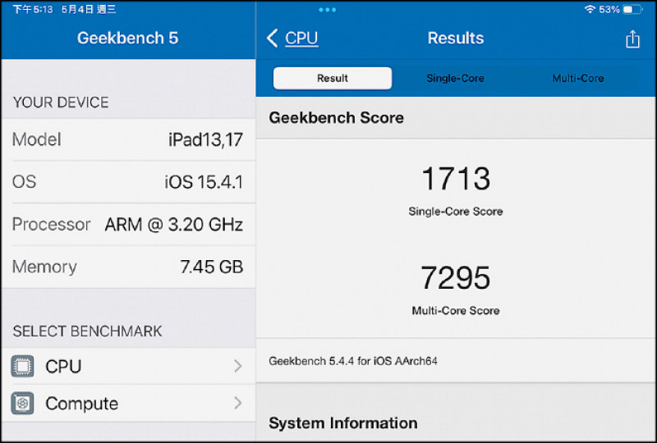The height and width of the screenshot is (443, 657).
Task: Tap the Single-Core Score label
Action: (456, 212)
